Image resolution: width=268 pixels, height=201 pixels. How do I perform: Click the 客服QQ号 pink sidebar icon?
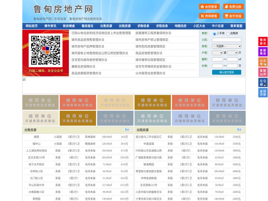point(263,72)
